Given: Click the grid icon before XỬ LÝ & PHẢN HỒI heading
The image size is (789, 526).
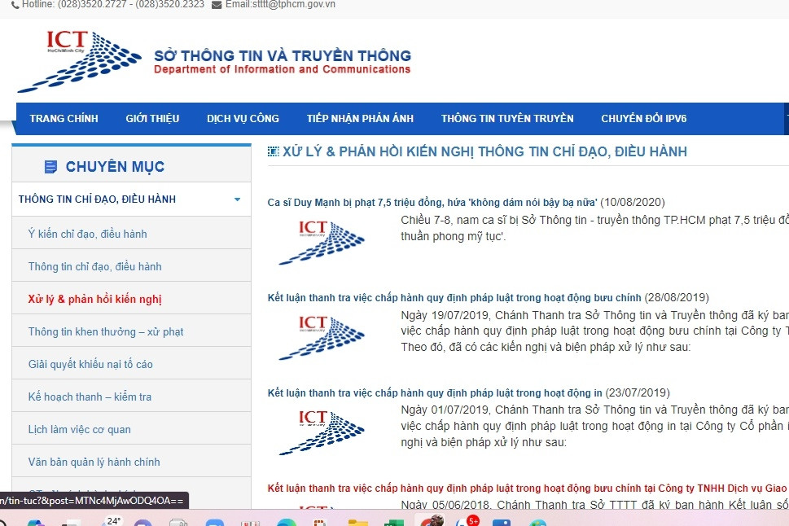Looking at the screenshot, I should pos(273,151).
